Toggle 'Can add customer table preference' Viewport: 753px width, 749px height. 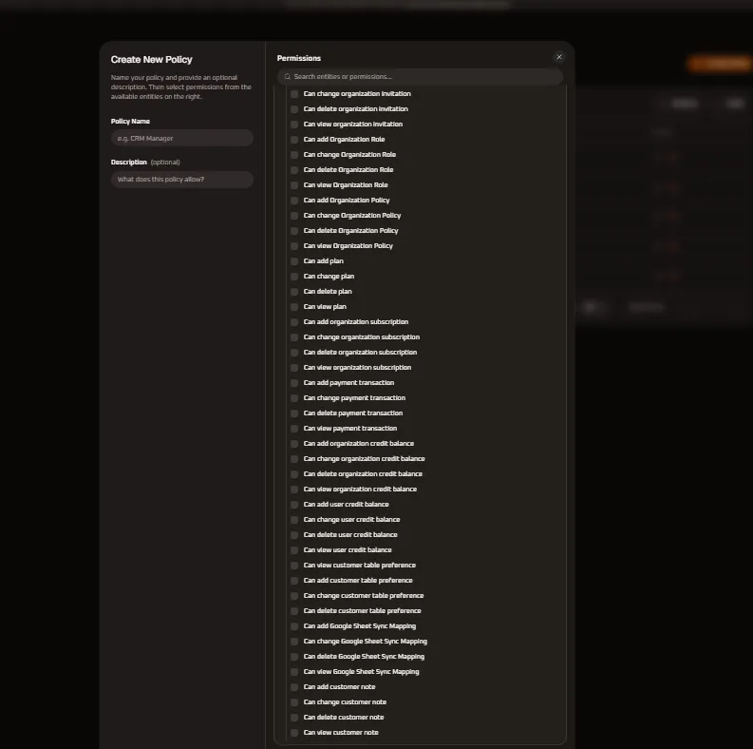(294, 581)
